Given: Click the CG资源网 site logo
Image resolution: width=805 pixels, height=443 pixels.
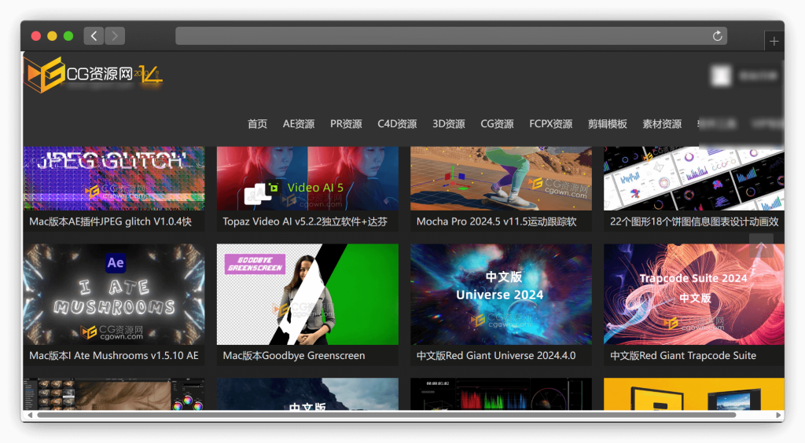Looking at the screenshot, I should click(x=93, y=74).
